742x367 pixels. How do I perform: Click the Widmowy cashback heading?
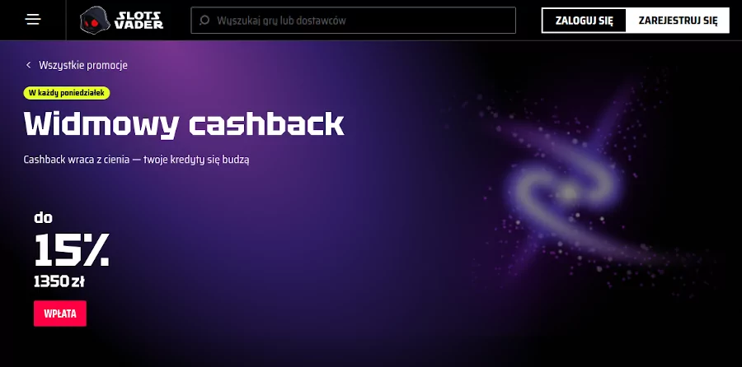[x=184, y=125]
